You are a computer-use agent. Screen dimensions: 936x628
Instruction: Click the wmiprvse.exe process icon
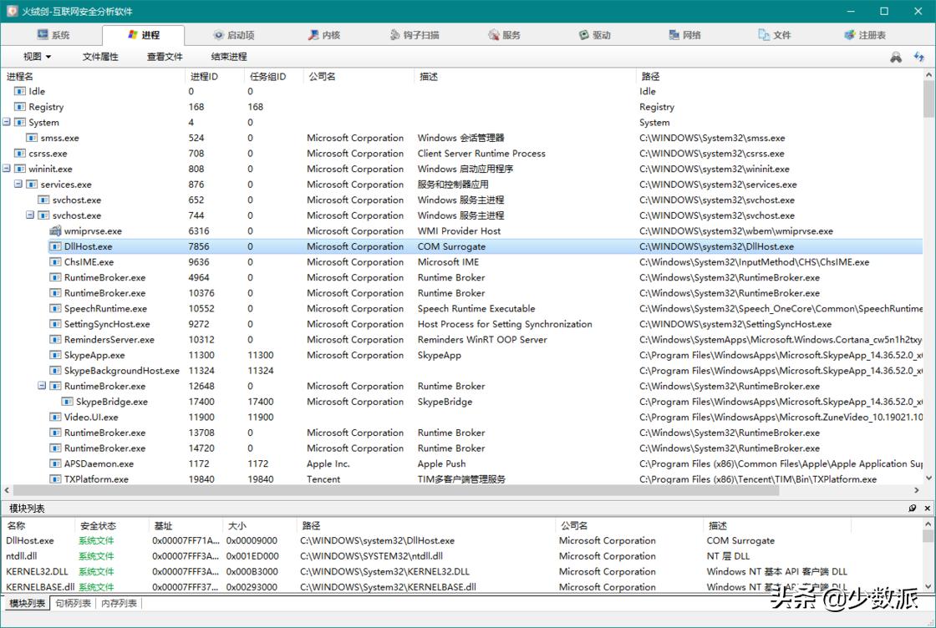(x=55, y=231)
